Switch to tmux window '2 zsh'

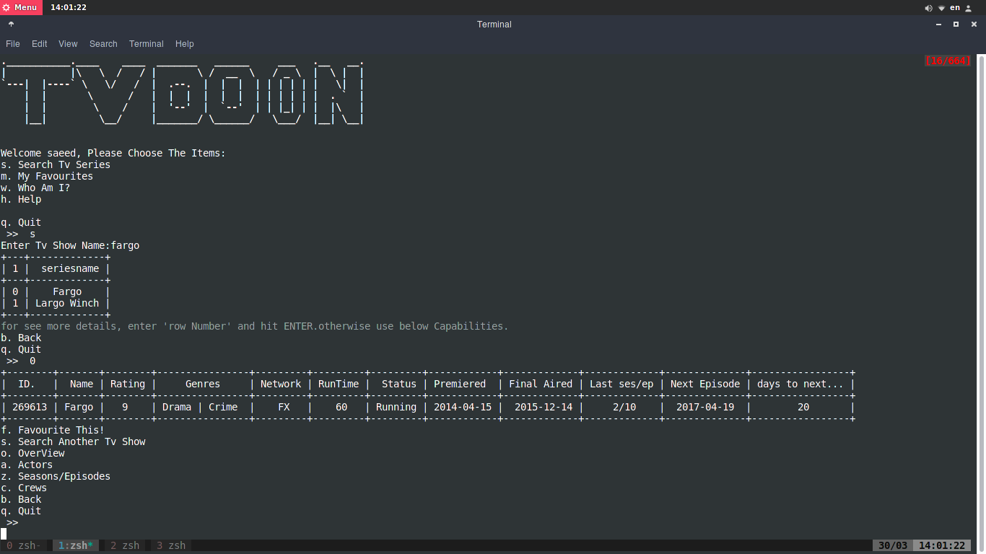(x=125, y=546)
